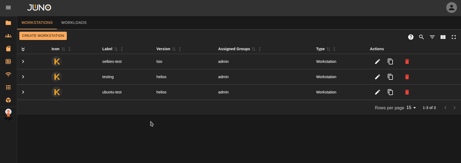Click the search icon in table toolbar

421,37
